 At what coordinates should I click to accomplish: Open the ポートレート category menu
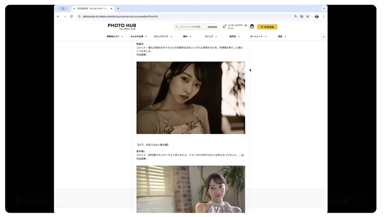258,37
